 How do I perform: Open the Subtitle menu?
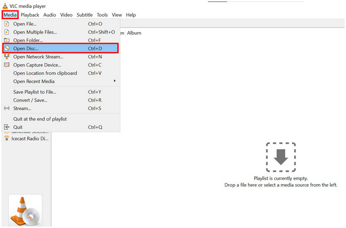[85, 15]
